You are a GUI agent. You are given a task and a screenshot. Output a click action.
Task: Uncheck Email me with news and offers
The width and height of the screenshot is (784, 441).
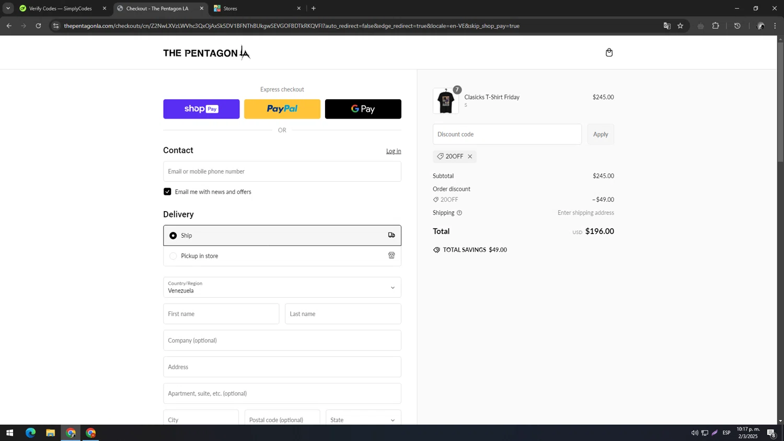pos(167,192)
